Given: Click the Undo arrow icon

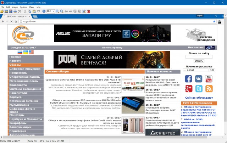Looking at the screenshot, I should [38, 11].
